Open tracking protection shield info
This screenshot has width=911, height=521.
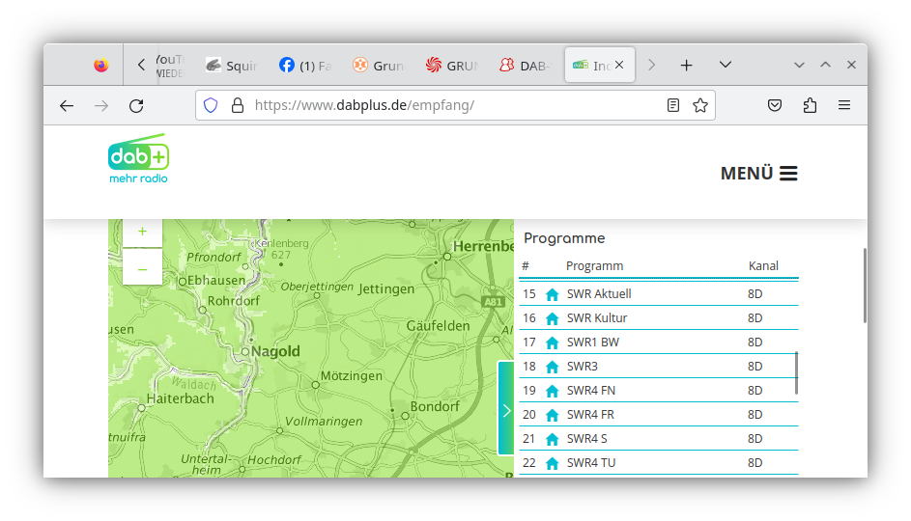point(211,105)
